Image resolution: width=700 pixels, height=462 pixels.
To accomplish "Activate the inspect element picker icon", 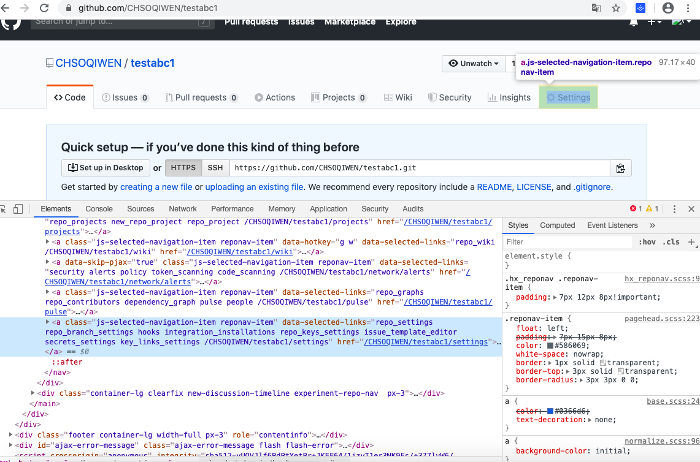I will [3, 209].
